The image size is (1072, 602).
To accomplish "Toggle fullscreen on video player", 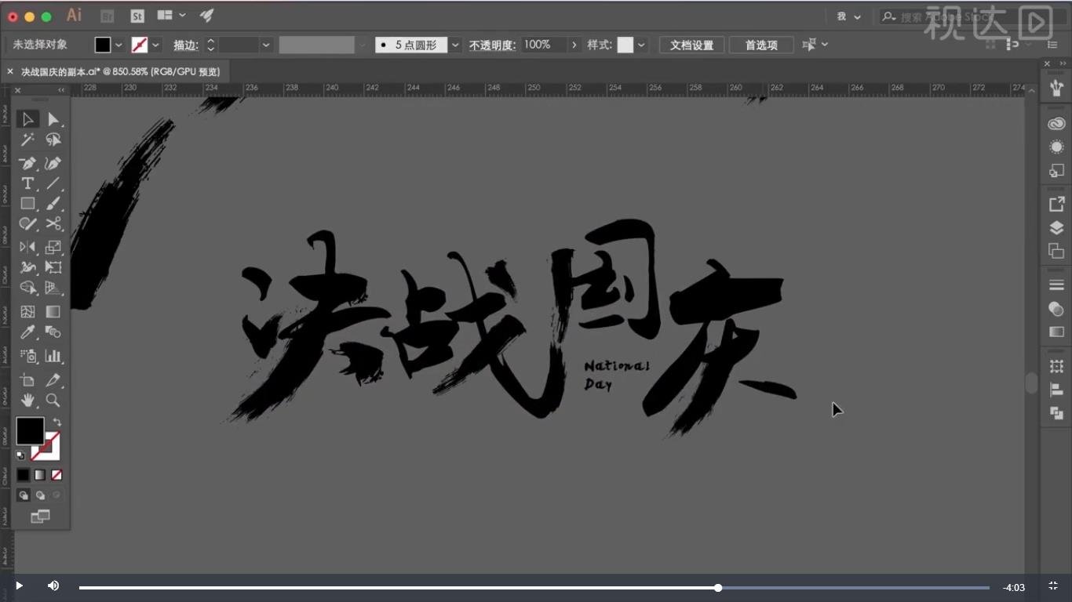I will pyautogui.click(x=1053, y=586).
